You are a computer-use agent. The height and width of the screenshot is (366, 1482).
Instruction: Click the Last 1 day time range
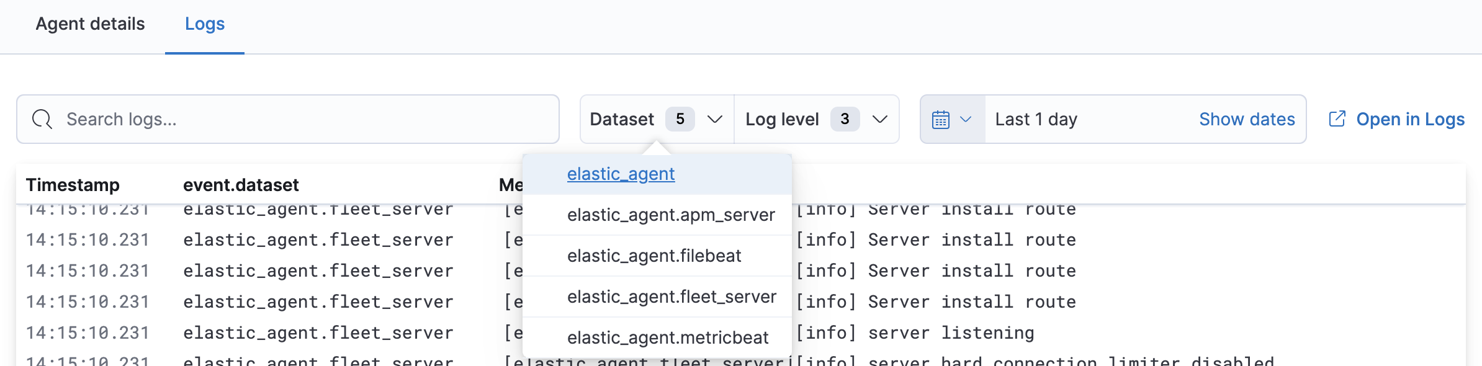[1036, 119]
